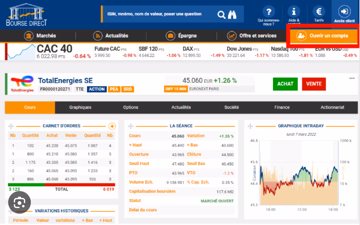Switch to the Actionnariat tab
The height and width of the screenshot is (225, 360).
[332, 107]
